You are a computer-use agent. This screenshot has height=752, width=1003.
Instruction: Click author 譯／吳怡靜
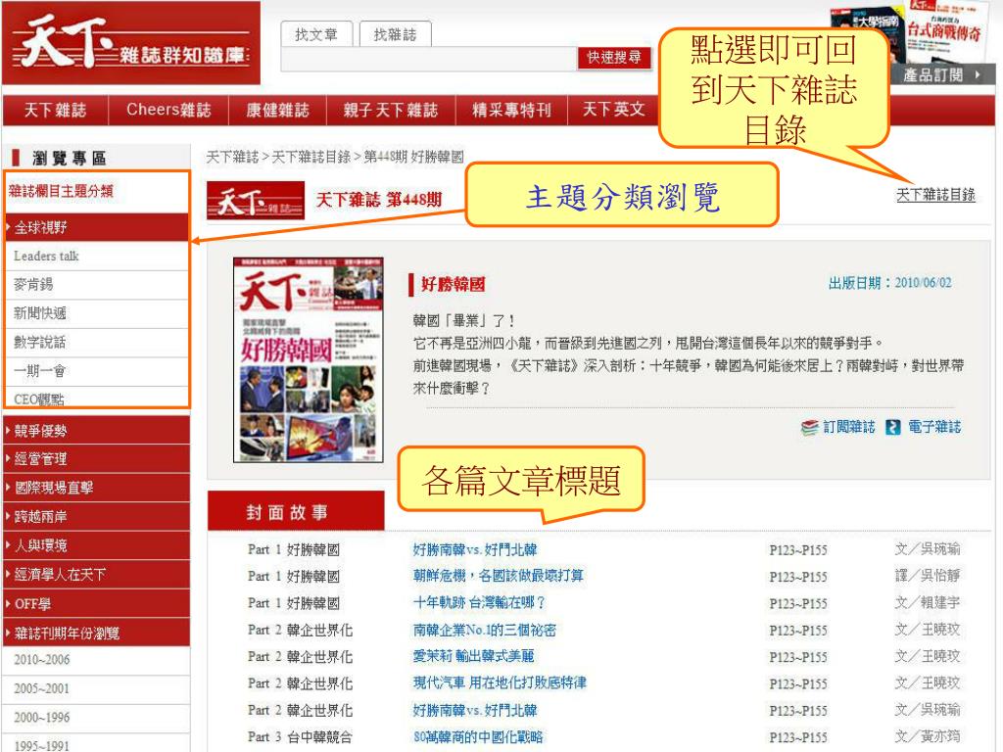pyautogui.click(x=928, y=576)
